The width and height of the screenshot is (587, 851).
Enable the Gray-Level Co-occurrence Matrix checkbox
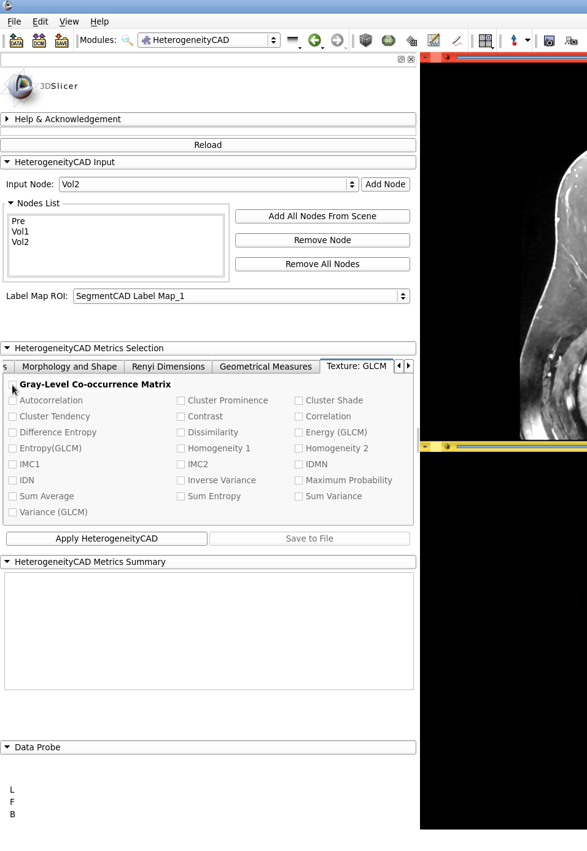point(13,384)
